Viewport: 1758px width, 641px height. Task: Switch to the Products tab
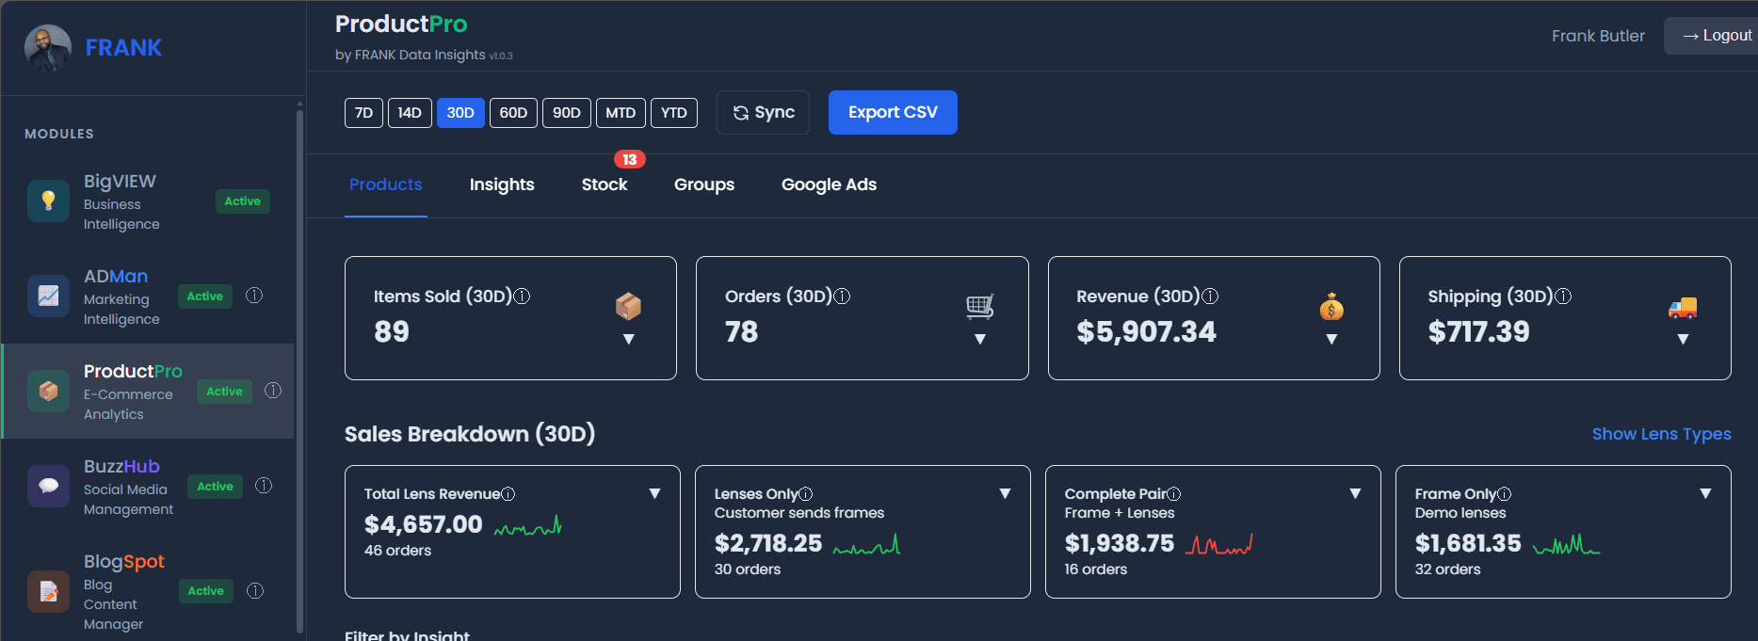pyautogui.click(x=386, y=184)
